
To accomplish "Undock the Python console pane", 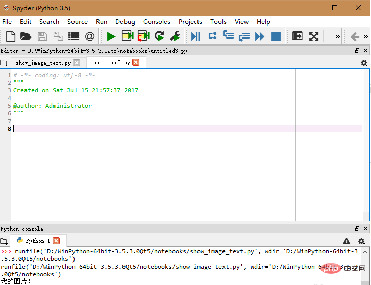I will click(x=357, y=228).
